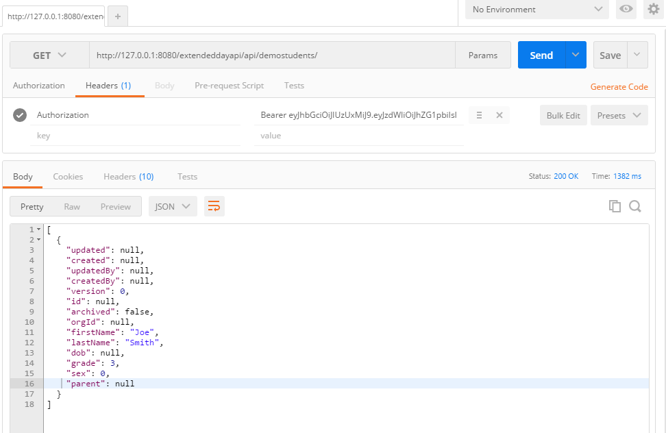Open the Generate Code link
The width and height of the screenshot is (666, 433).
619,86
